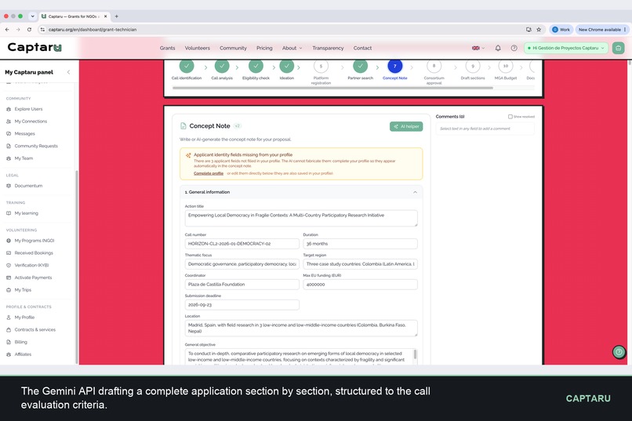Click the Verification (KYB) icon

point(9,265)
